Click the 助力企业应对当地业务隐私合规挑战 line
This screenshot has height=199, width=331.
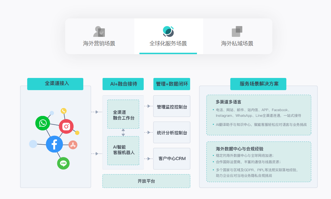[244, 175]
